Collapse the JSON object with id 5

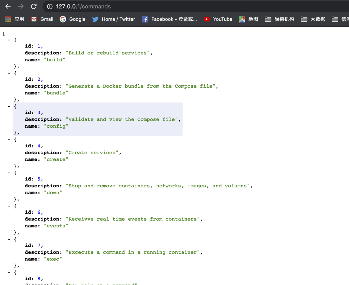coord(9,173)
